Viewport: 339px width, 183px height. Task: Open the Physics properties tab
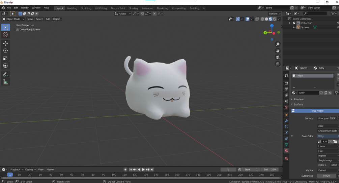[x=286, y=133]
